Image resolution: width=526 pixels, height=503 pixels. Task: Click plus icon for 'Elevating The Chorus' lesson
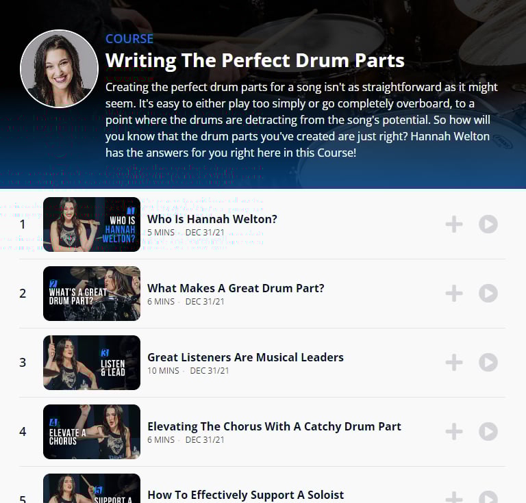tap(454, 431)
